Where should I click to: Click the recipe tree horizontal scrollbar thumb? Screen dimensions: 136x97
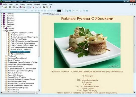coord(18,92)
